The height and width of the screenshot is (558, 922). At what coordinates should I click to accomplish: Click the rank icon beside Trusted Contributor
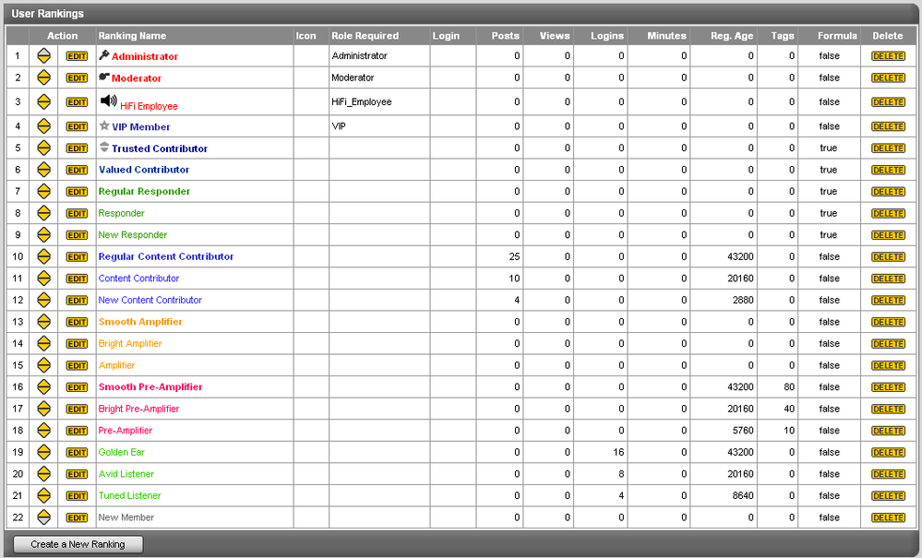click(x=104, y=147)
